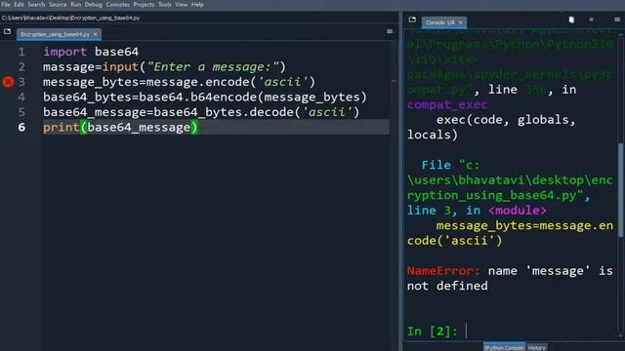Open the View menu
This screenshot has height=351, width=625.
tap(182, 4)
